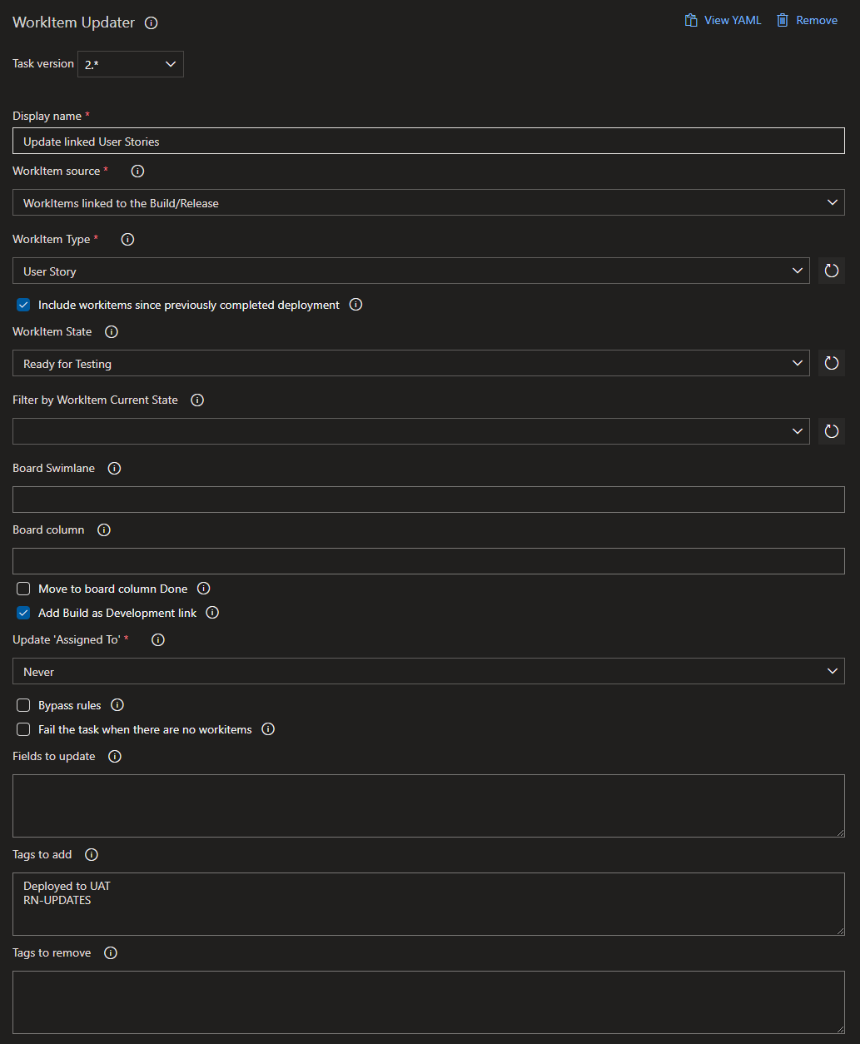View info about Fields to update
Viewport: 860px width, 1044px height.
click(115, 757)
